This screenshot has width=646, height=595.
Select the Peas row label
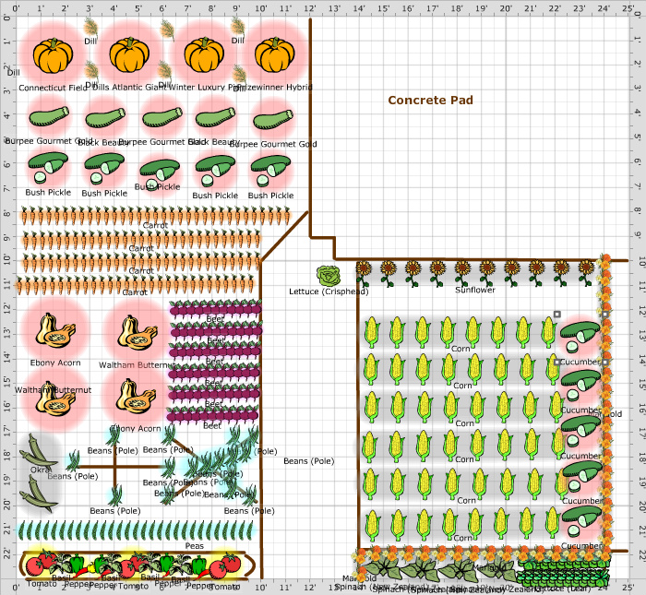coord(195,545)
